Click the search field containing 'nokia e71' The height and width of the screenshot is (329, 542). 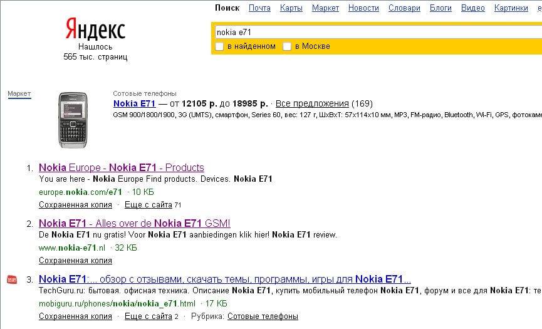pyautogui.click(x=378, y=32)
